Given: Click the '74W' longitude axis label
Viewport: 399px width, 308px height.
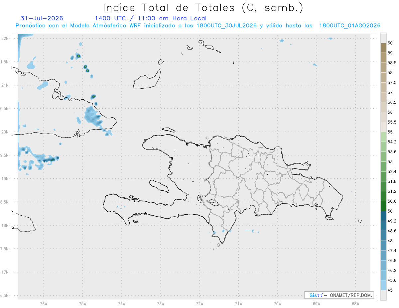Looking at the screenshot, I should point(122,303).
